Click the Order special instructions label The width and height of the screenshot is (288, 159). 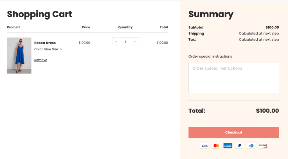tap(210, 57)
